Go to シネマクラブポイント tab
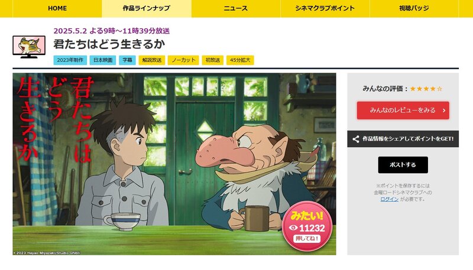This screenshot has width=473, height=270. (x=325, y=8)
